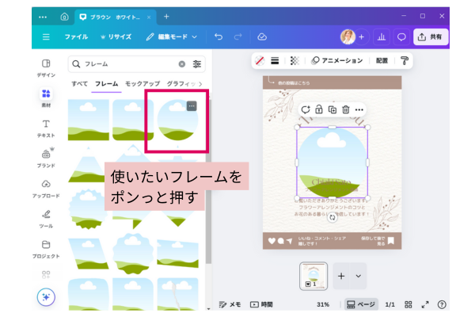Open the Canva AI sparkle assistant button
Viewport: 475px width, 317px height.
46,296
